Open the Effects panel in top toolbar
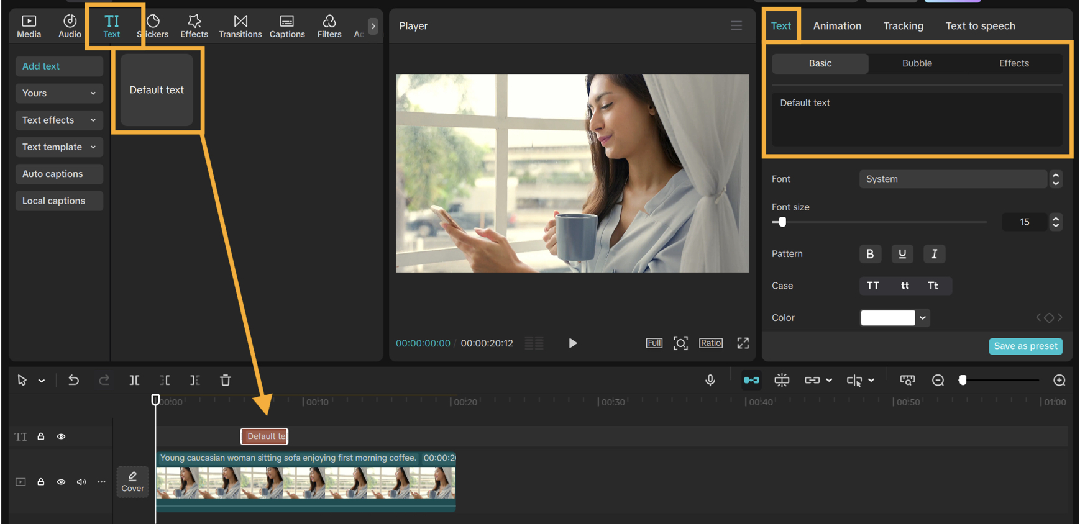The width and height of the screenshot is (1080, 524). (194, 26)
